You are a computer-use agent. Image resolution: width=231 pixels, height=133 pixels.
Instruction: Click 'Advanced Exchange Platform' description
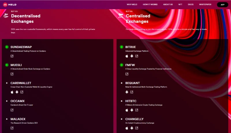pyautogui.click(x=137, y=51)
